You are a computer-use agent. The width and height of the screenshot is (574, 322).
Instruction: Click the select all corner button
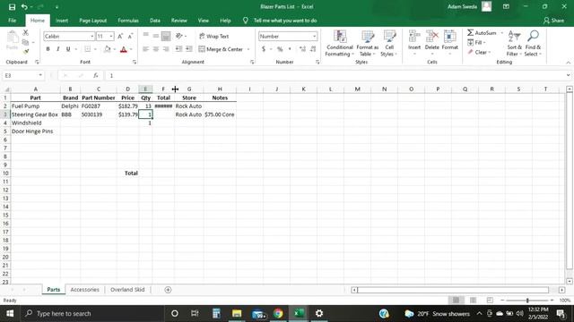click(x=6, y=89)
